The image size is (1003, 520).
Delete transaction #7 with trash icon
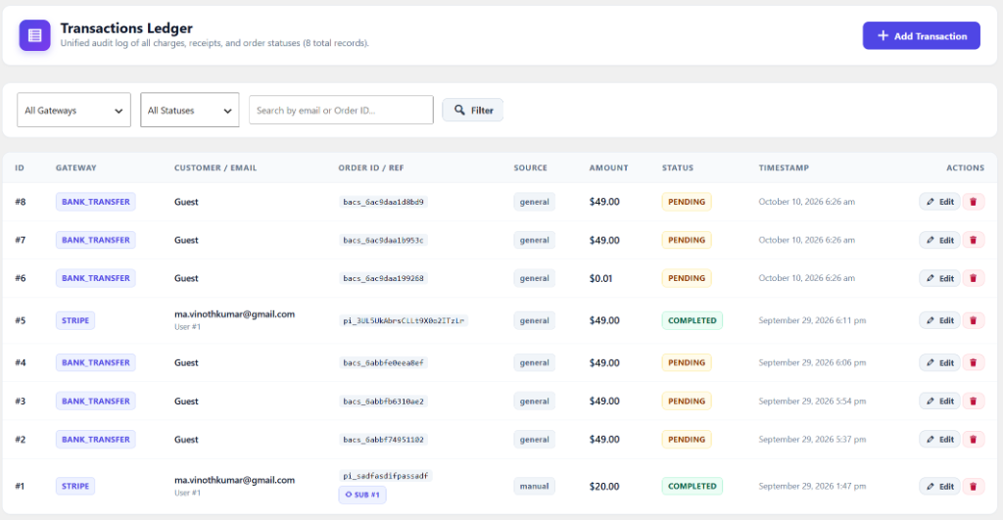(x=973, y=240)
